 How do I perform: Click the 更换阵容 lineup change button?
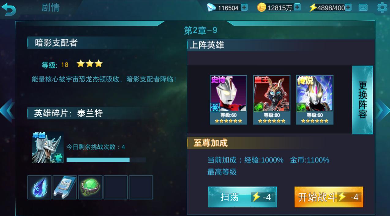click(x=363, y=100)
